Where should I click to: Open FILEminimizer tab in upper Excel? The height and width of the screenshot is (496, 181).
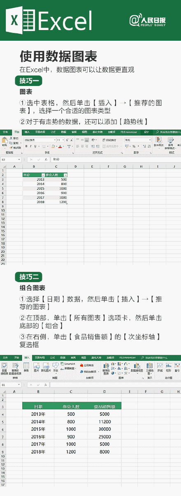(128, 132)
